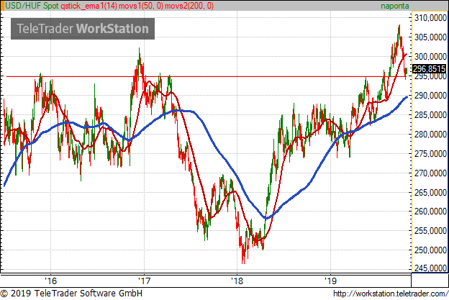Click the 250,0000 price axis label
Viewport: 449px width, 300px height.
(x=430, y=250)
